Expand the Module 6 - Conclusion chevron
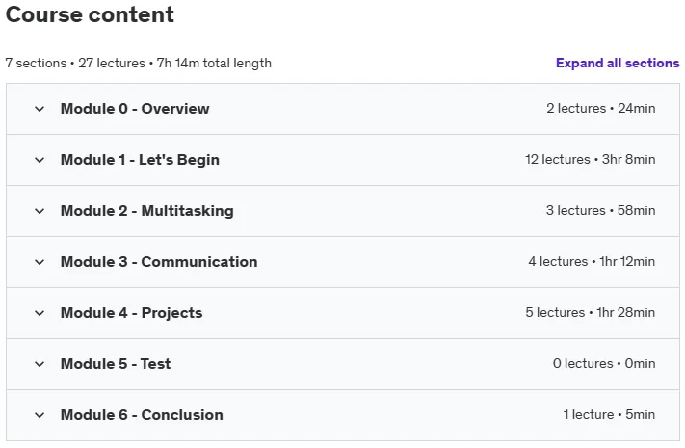 40,415
